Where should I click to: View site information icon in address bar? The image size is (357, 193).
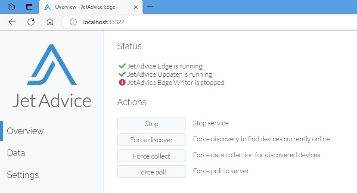pos(73,22)
